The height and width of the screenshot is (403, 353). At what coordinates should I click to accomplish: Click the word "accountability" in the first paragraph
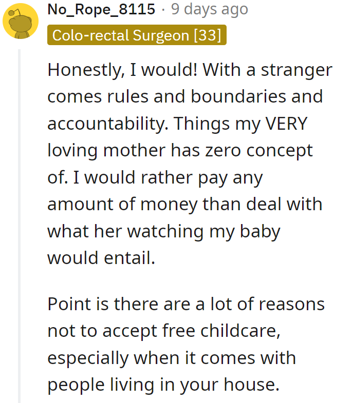coord(102,124)
